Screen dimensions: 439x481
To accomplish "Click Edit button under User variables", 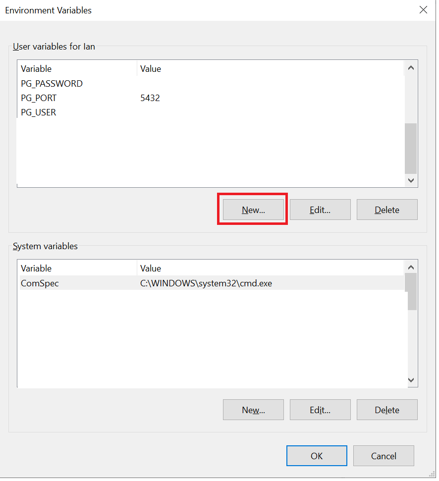I will pos(320,210).
